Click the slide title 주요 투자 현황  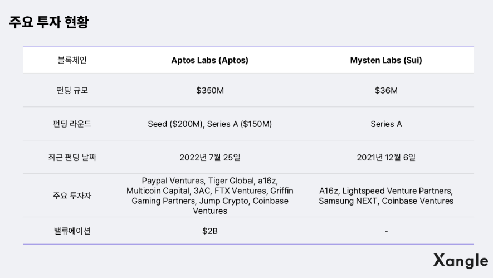(x=49, y=22)
